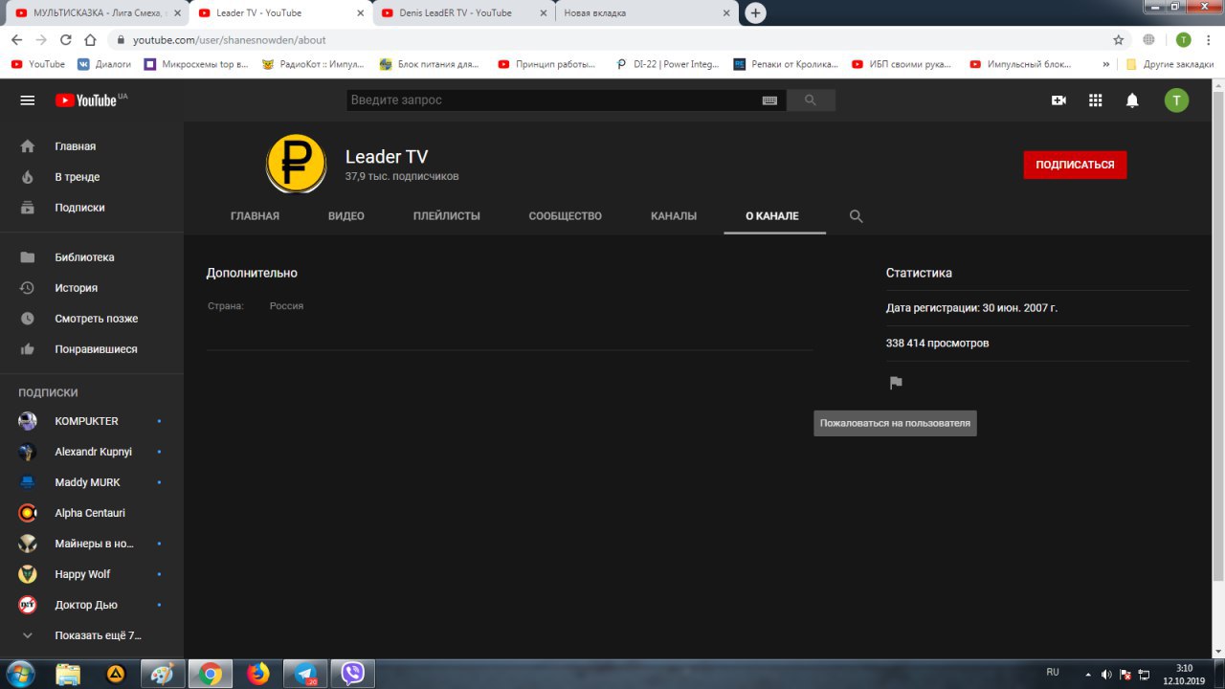Open the Другие закладки folder

(x=1169, y=64)
